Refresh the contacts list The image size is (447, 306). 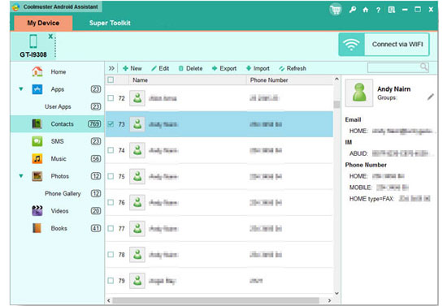(x=293, y=68)
